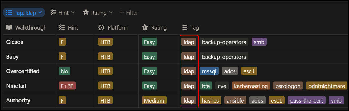Click the HTB platform tag in NineTail row

click(x=105, y=86)
